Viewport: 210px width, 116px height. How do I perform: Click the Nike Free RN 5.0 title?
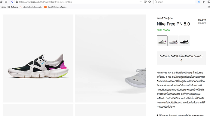click(x=173, y=24)
